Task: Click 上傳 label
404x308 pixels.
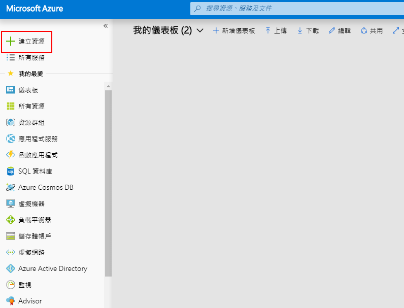Action: 280,30
